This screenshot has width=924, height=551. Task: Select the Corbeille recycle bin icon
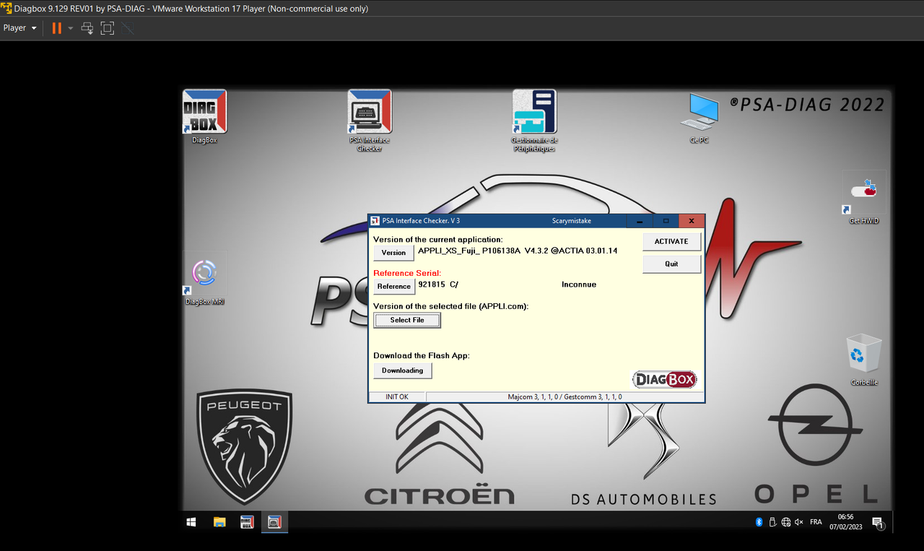point(864,359)
